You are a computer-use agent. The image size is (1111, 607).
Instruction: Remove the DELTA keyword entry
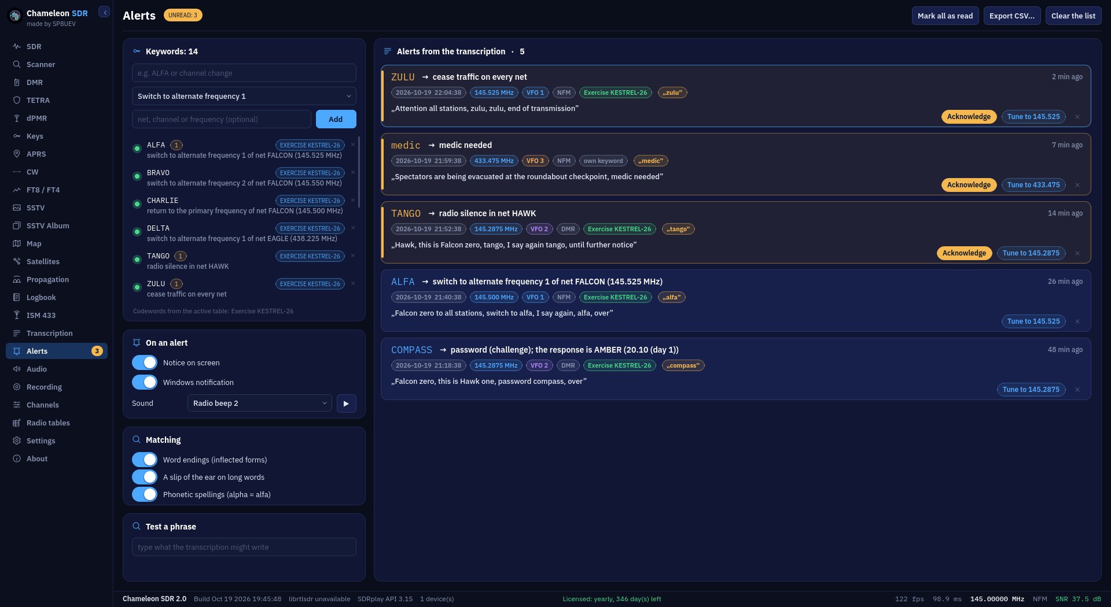(x=353, y=228)
